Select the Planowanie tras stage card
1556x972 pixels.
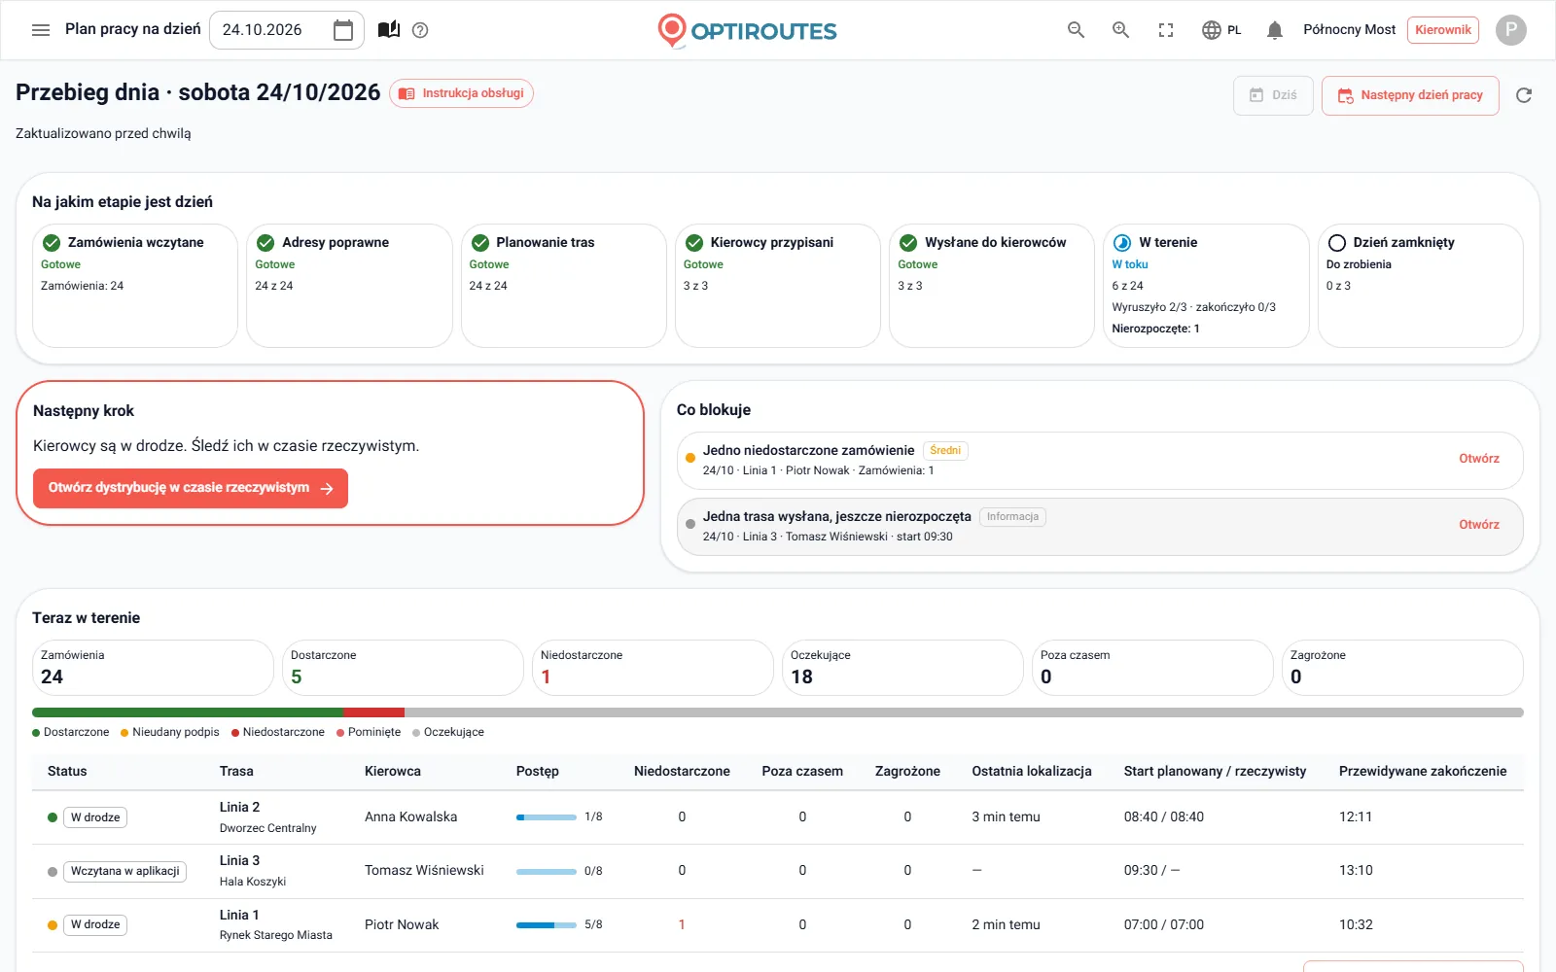click(564, 286)
